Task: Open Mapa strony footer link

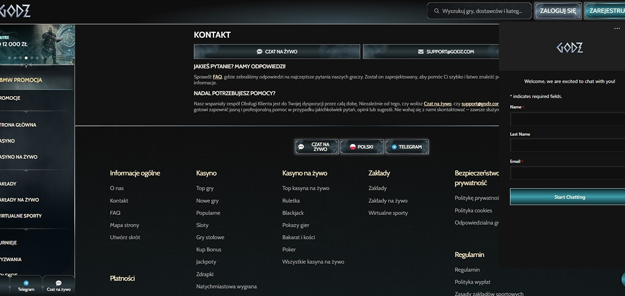Action: point(125,225)
